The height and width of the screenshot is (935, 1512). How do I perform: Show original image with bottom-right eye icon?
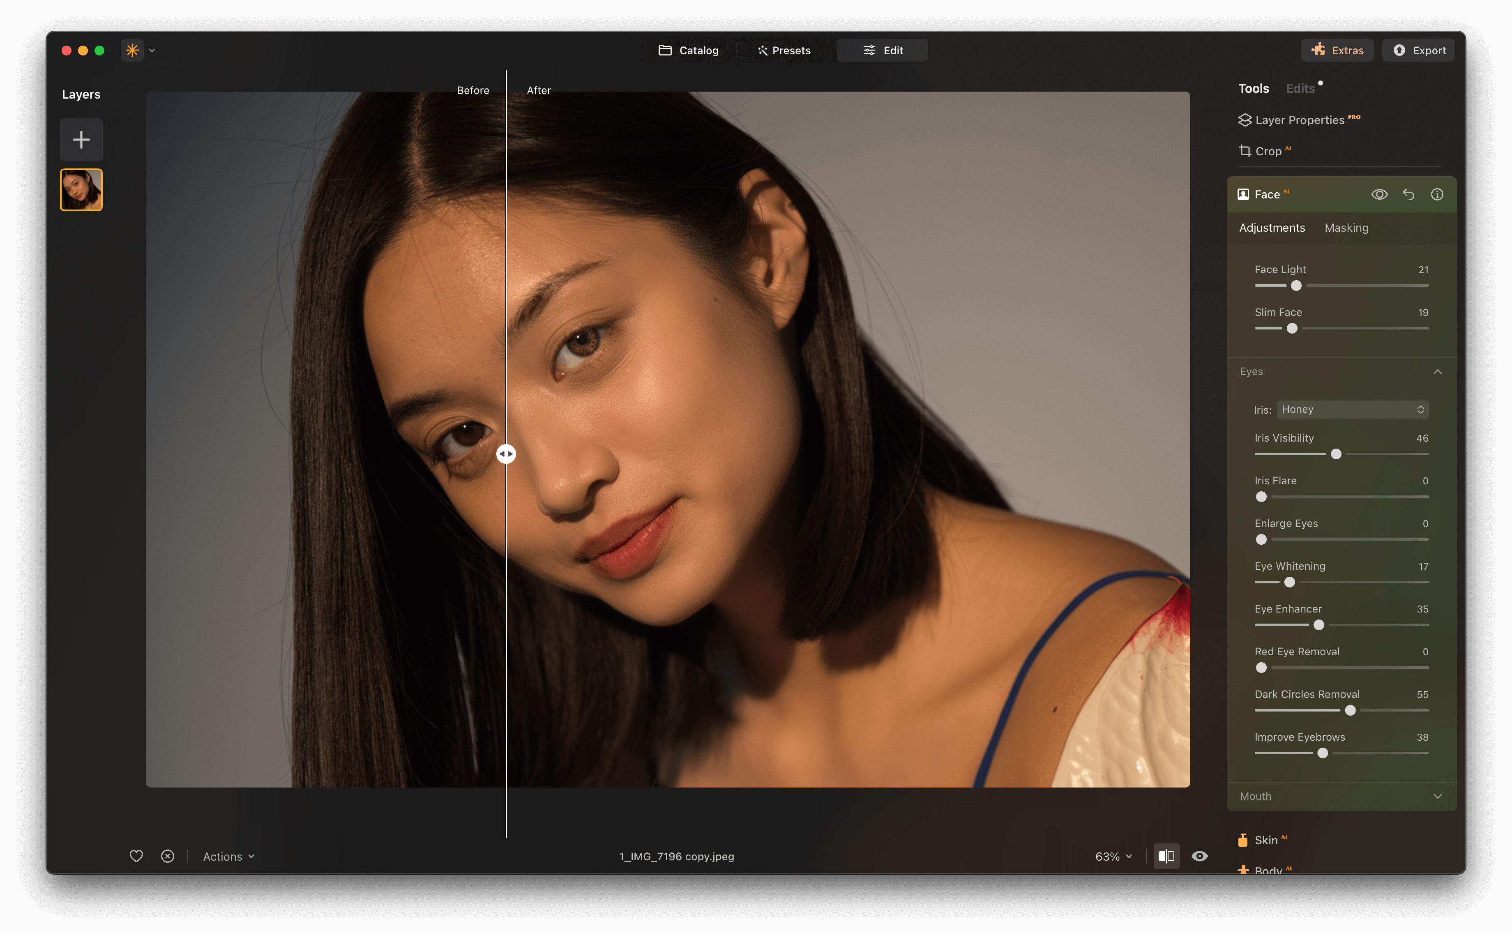click(x=1199, y=856)
